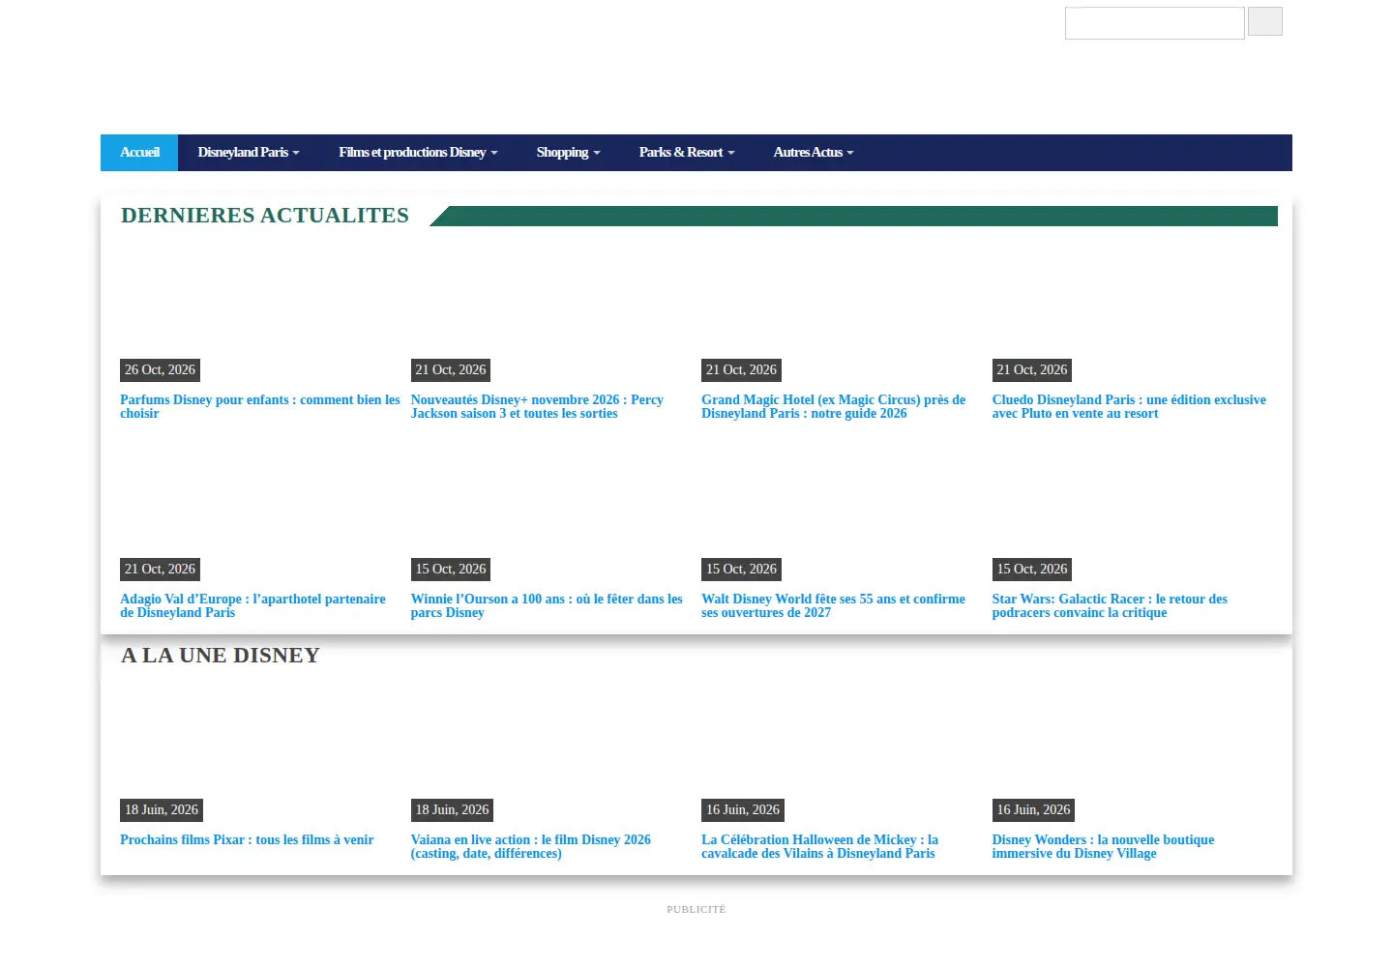Screen dimensions: 1393x967
Task: Open Prochains films Pixar article
Action: pyautogui.click(x=247, y=839)
